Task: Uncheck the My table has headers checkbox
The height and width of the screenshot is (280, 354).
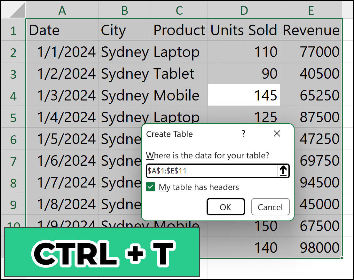Action: 151,188
